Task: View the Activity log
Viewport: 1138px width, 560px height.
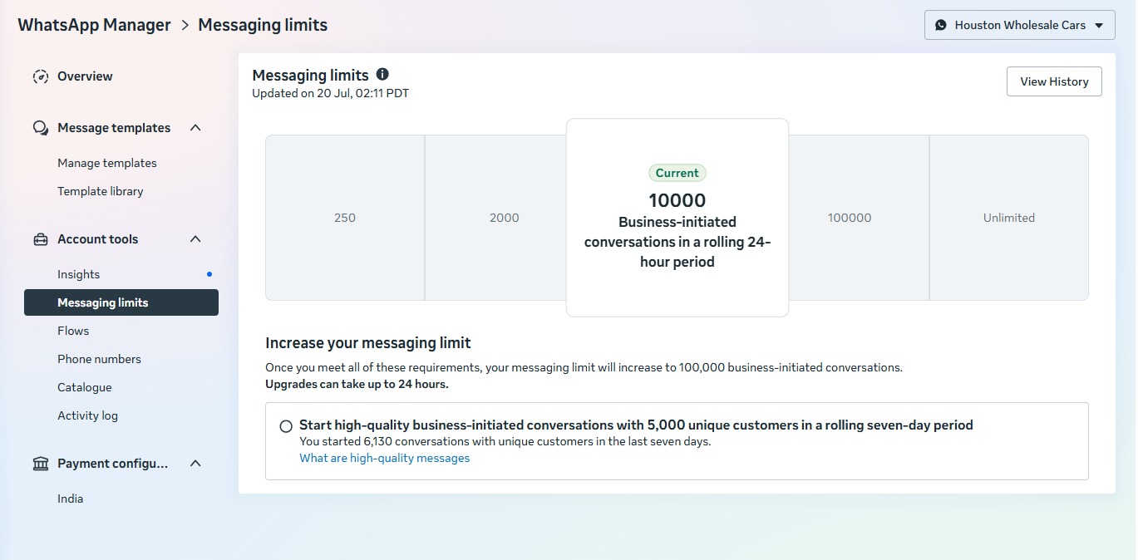Action: [87, 415]
